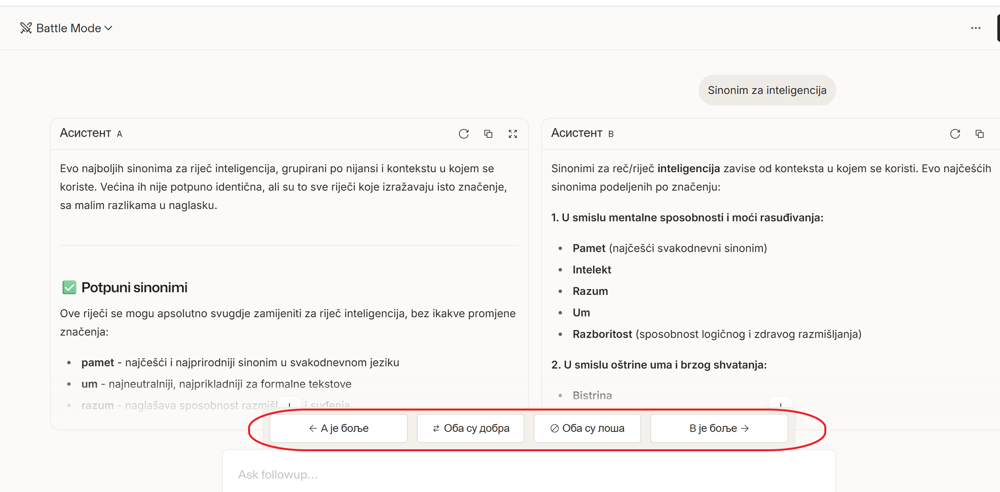This screenshot has width=1000, height=492.
Task: Select "Оба су лоша" option
Action: (x=587, y=428)
